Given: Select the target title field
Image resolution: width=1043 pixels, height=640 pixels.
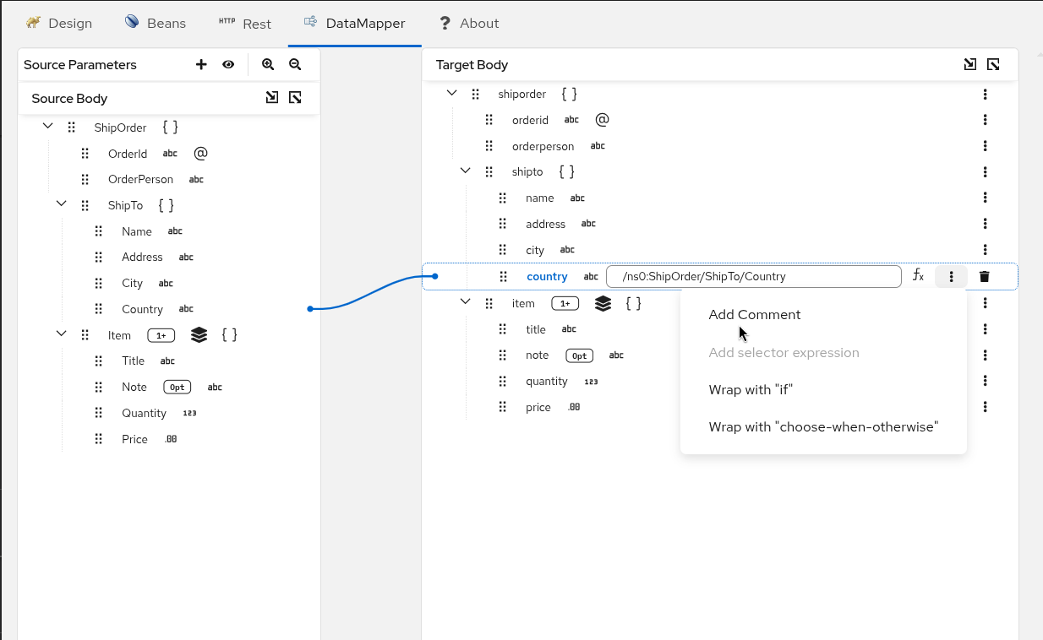Looking at the screenshot, I should [x=536, y=329].
